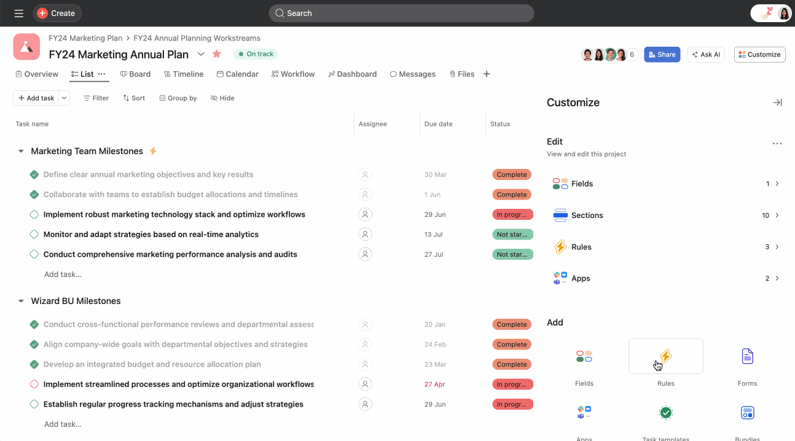The height and width of the screenshot is (441, 795).
Task: Collapse the Marketing Team Milestones section
Action: (x=21, y=151)
